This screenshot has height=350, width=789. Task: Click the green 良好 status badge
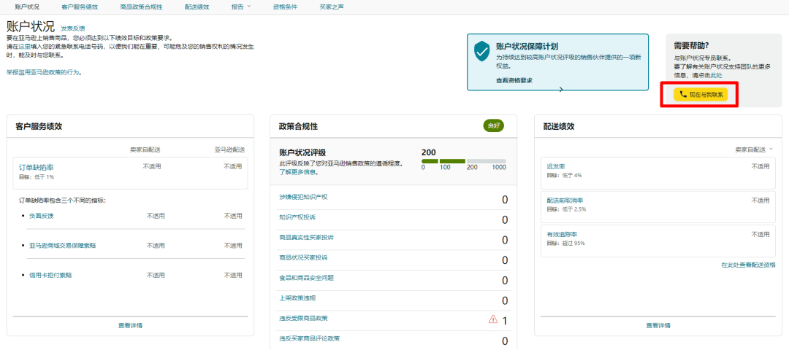494,125
